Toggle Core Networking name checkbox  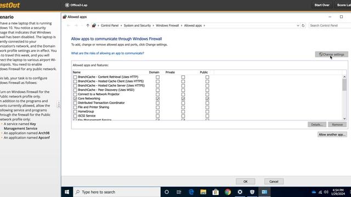coord(75,99)
